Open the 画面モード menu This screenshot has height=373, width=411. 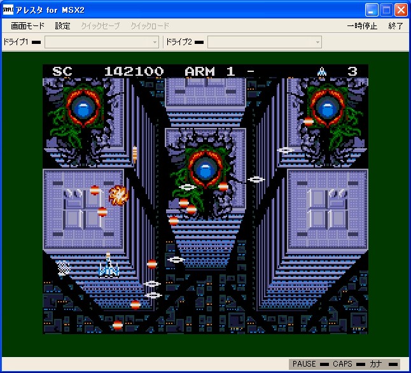click(x=27, y=25)
